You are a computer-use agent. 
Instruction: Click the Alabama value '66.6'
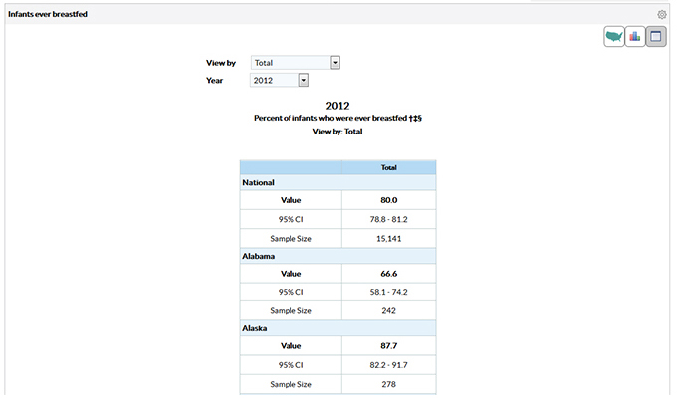click(x=388, y=274)
